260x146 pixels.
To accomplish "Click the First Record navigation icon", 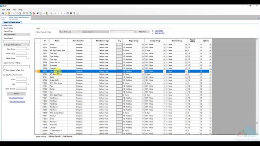I will pos(55,13).
